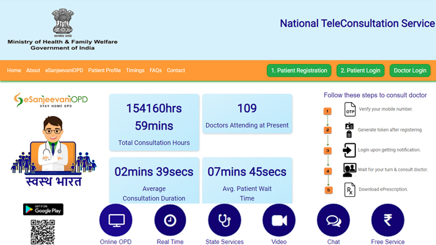Open the FAQs menu item
Viewport: 436px width, 245px height.
pos(156,71)
